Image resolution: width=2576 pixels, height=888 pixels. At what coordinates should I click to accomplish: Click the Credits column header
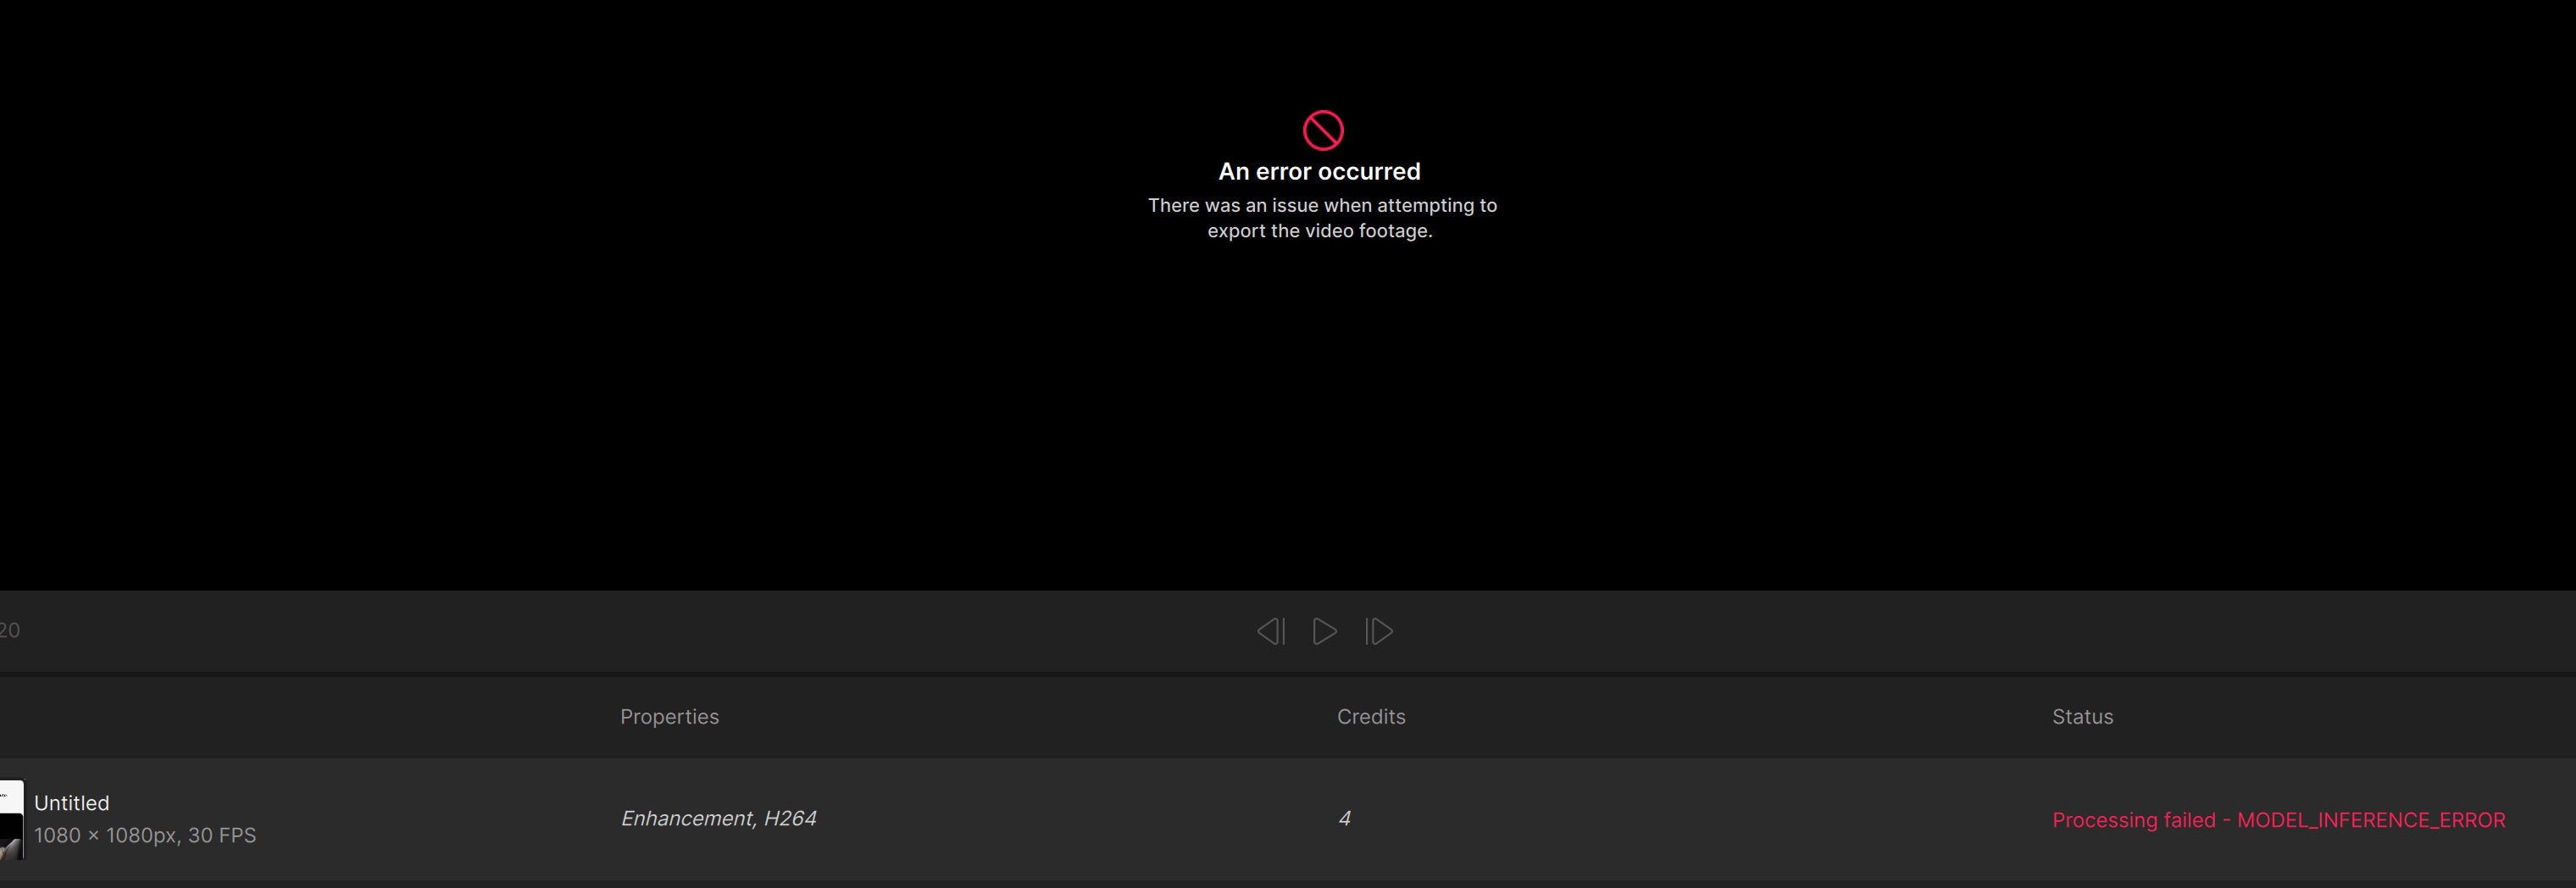1370,717
